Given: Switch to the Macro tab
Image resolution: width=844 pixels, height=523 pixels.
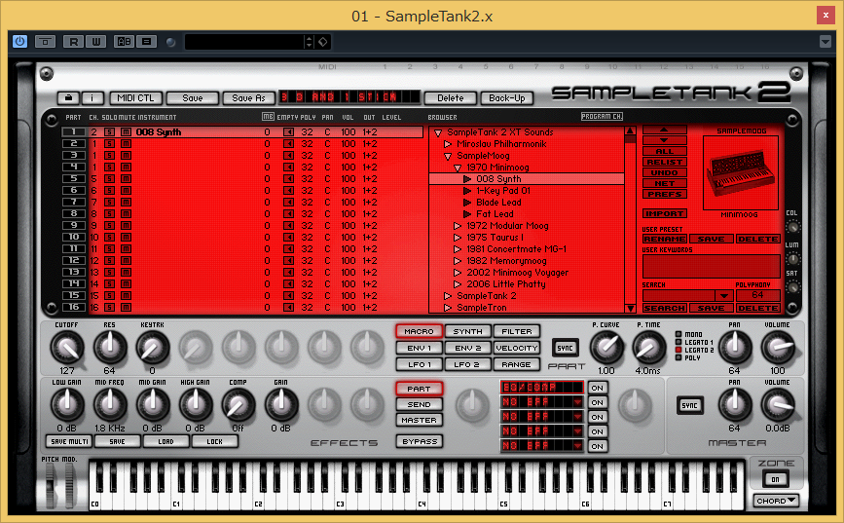Looking at the screenshot, I should point(419,331).
